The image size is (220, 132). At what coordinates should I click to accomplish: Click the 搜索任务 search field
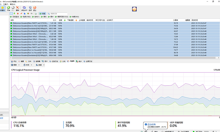[x=57, y=14]
